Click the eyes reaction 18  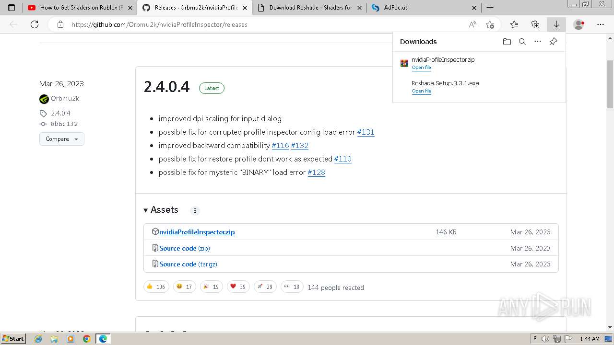pyautogui.click(x=292, y=287)
